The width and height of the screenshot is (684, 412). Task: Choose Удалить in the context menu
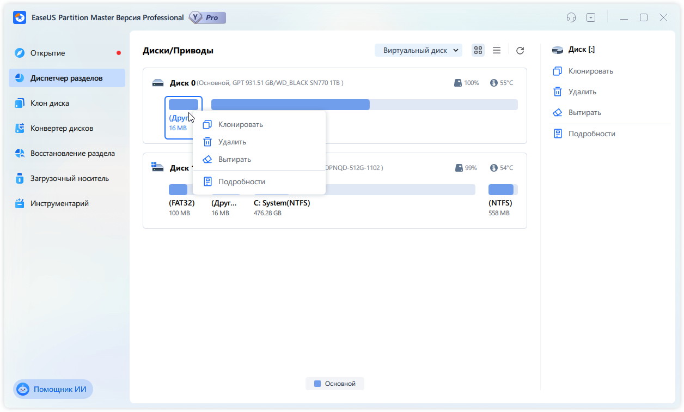[232, 142]
